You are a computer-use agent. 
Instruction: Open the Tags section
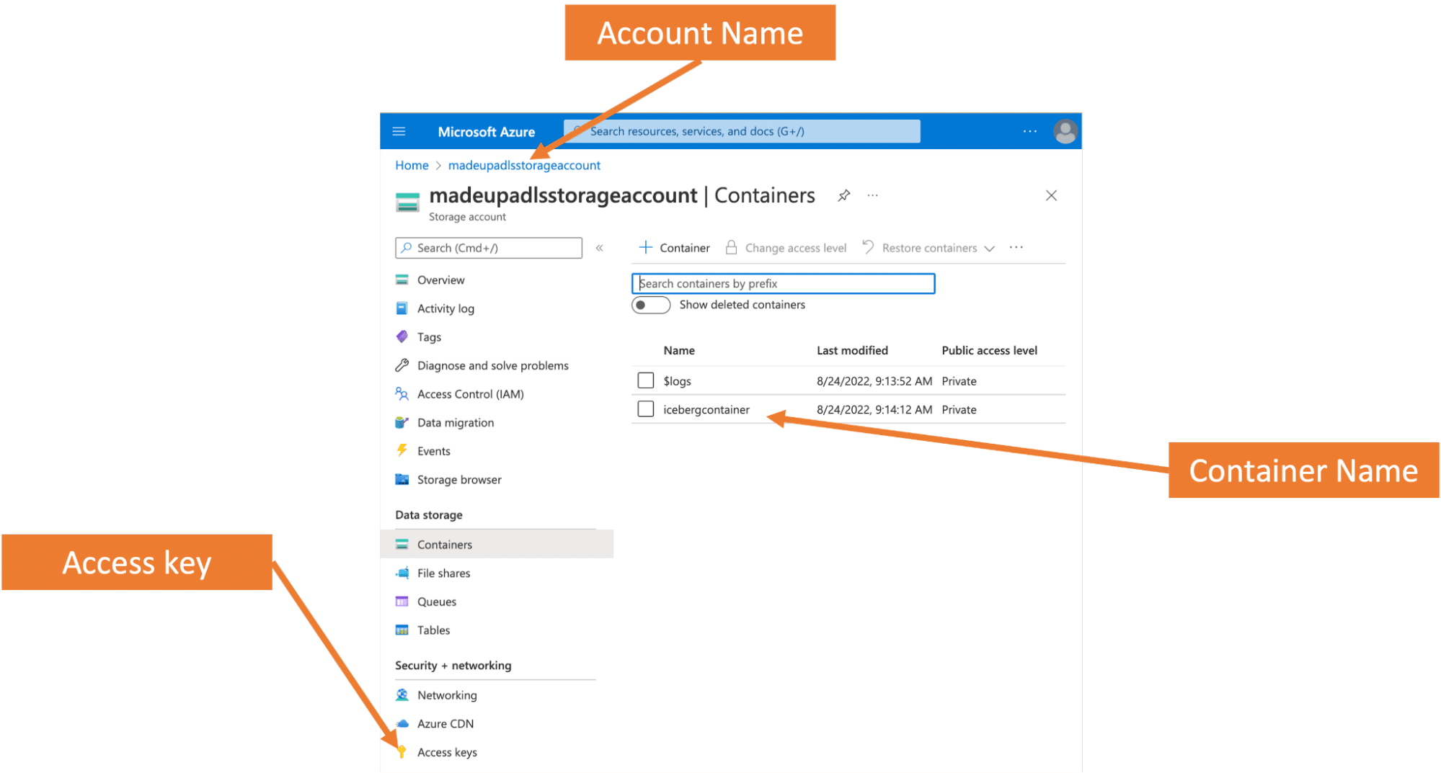pos(428,336)
